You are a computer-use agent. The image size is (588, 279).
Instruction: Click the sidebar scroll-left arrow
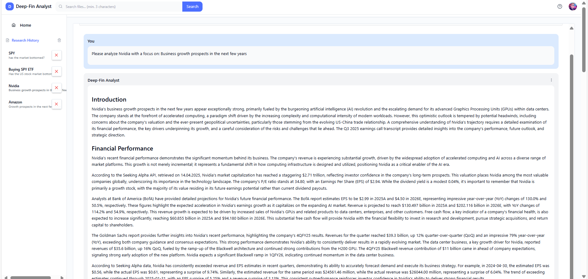6,277
